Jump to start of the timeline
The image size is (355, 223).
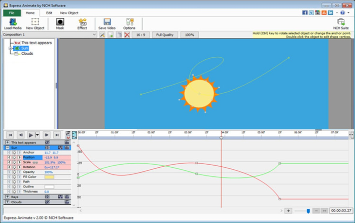pyautogui.click(x=11, y=135)
